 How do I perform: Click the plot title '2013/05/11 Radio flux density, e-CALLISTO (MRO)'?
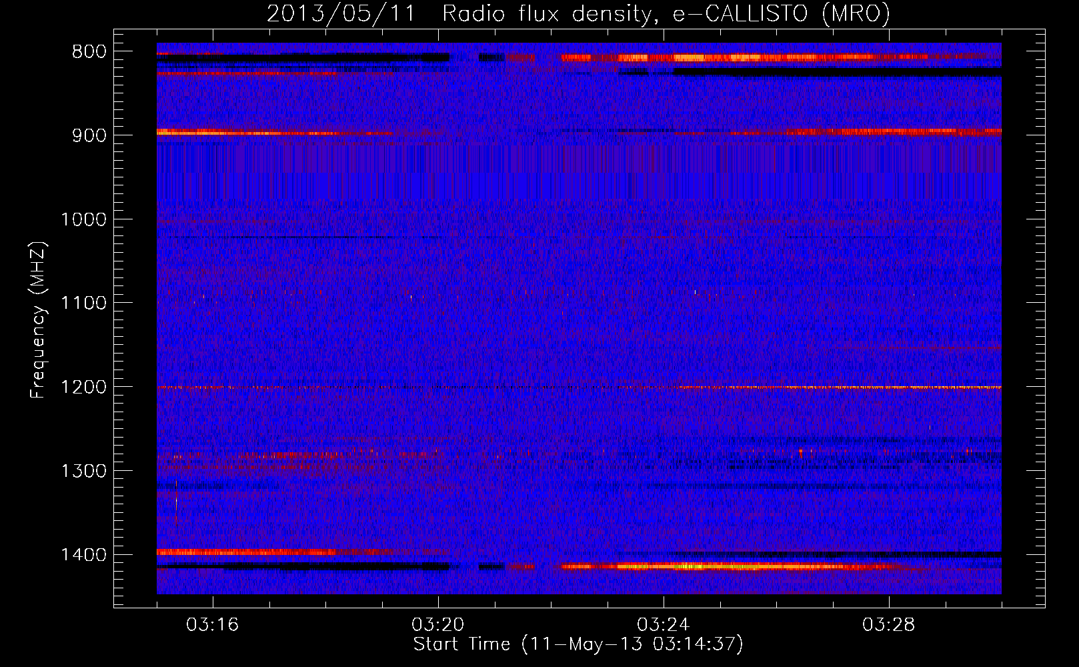point(578,13)
